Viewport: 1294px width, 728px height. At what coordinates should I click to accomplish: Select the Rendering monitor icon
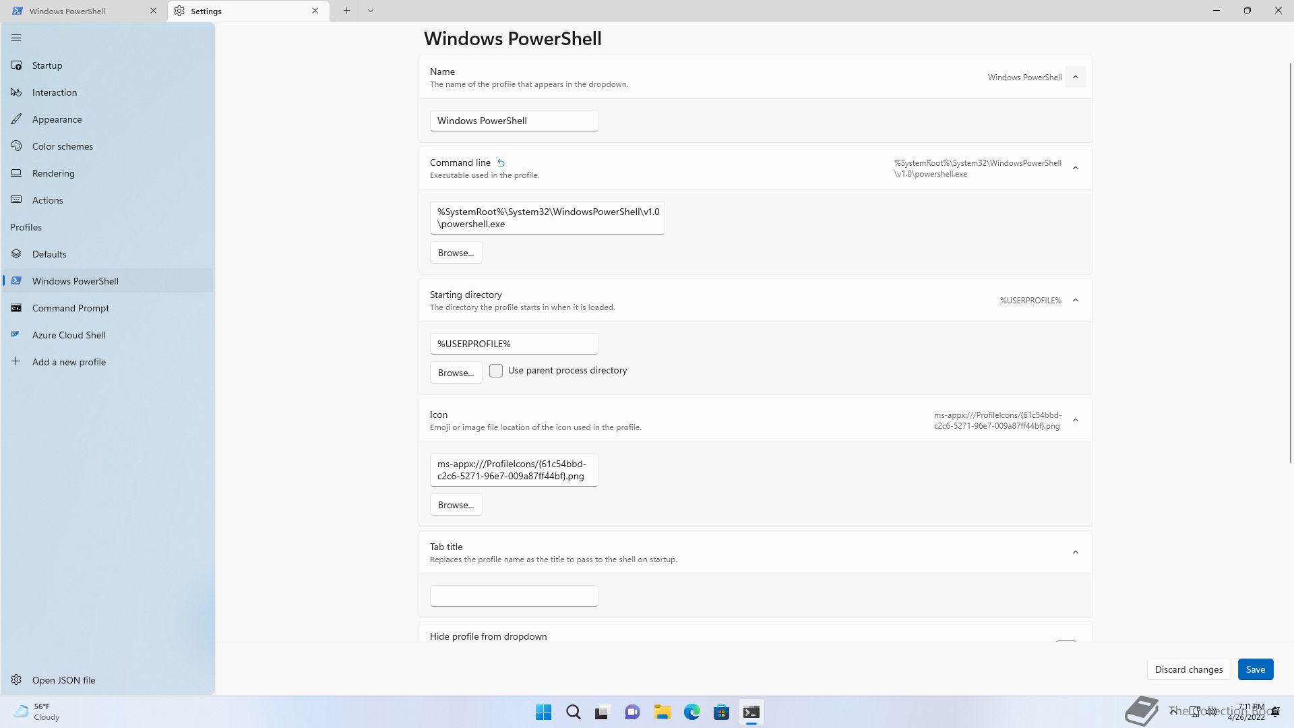click(16, 173)
